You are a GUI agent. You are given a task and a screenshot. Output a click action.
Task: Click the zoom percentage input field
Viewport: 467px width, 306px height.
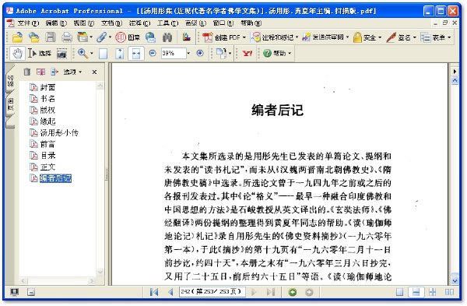pyautogui.click(x=173, y=53)
